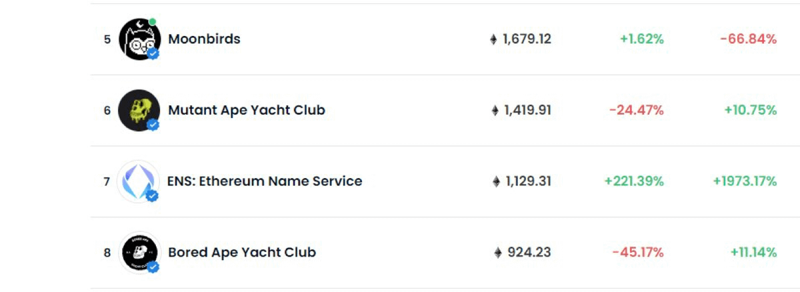The height and width of the screenshot is (292, 800).
Task: Click the -66.84% change for Moonbirds
Action: pos(748,39)
